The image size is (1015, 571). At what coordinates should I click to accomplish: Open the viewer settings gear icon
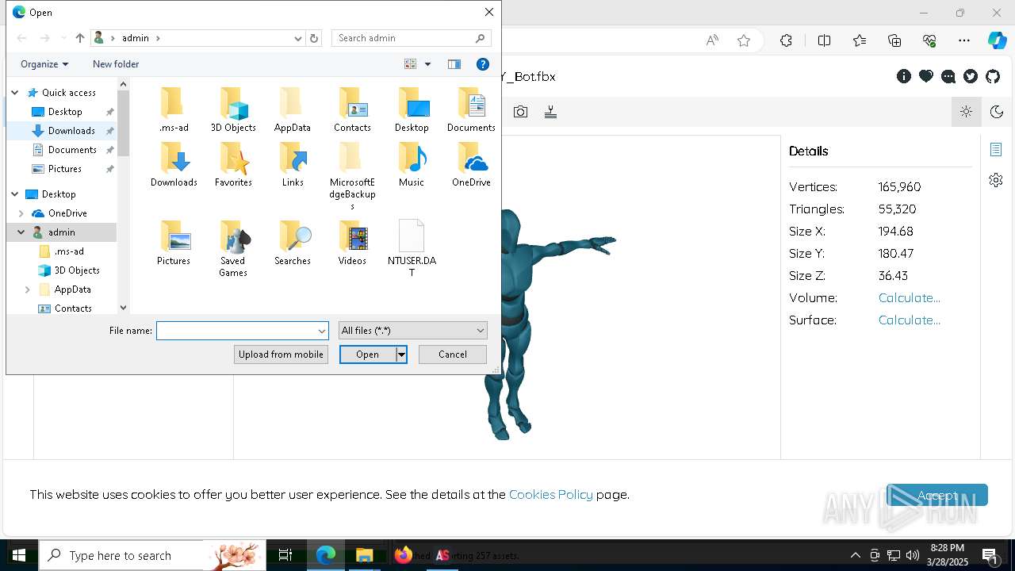click(996, 180)
